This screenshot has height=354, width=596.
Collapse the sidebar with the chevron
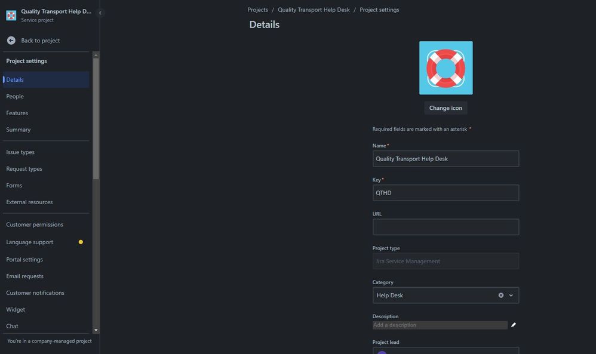click(100, 13)
